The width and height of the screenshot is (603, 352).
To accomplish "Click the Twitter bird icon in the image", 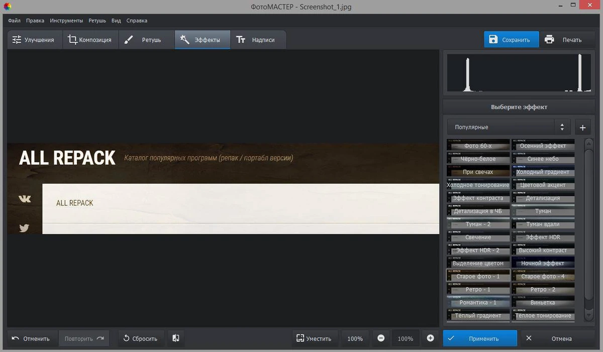I will pyautogui.click(x=24, y=228).
